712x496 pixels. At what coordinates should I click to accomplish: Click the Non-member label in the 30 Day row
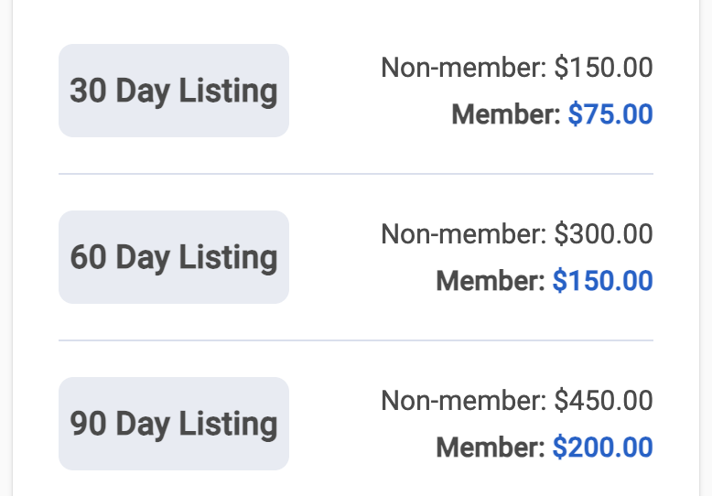tap(464, 67)
